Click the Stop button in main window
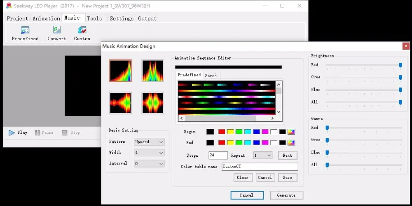The width and height of the screenshot is (412, 206). point(71,133)
